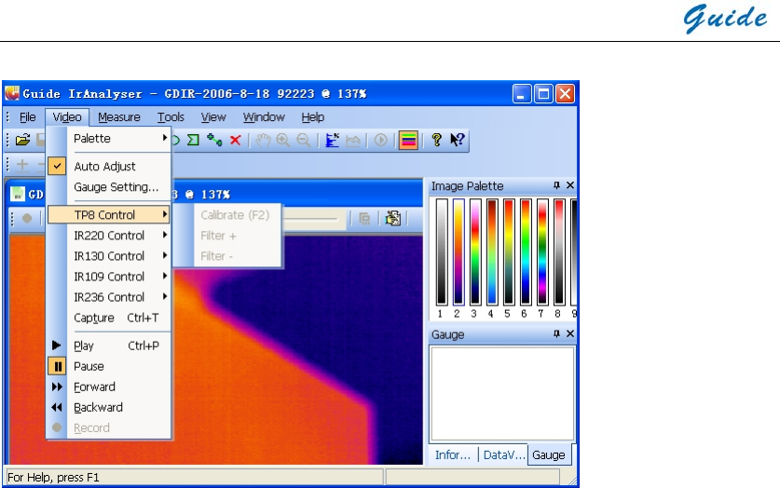Viewport: 780px width, 488px height.
Task: Select the green line measurement tool
Action: [x=214, y=140]
